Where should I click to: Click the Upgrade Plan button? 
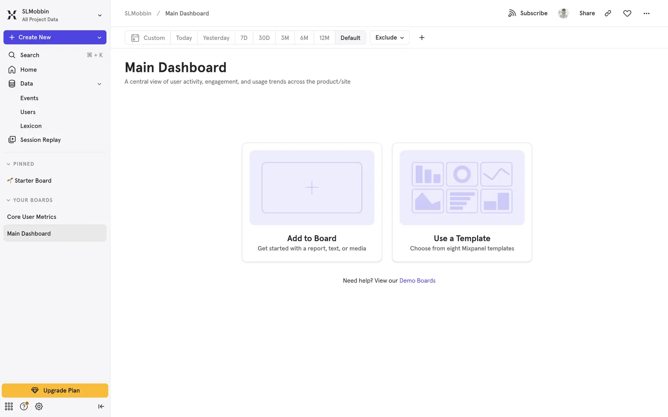pos(55,390)
